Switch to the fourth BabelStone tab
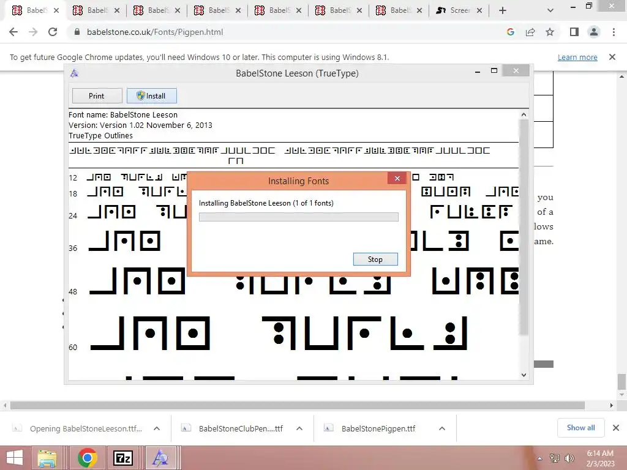 (217, 11)
